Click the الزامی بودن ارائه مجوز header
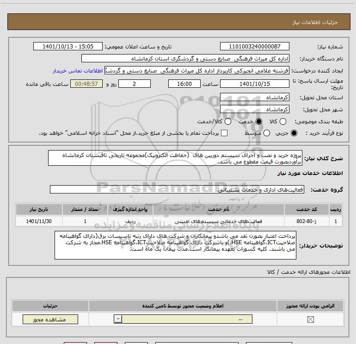 coord(310,306)
